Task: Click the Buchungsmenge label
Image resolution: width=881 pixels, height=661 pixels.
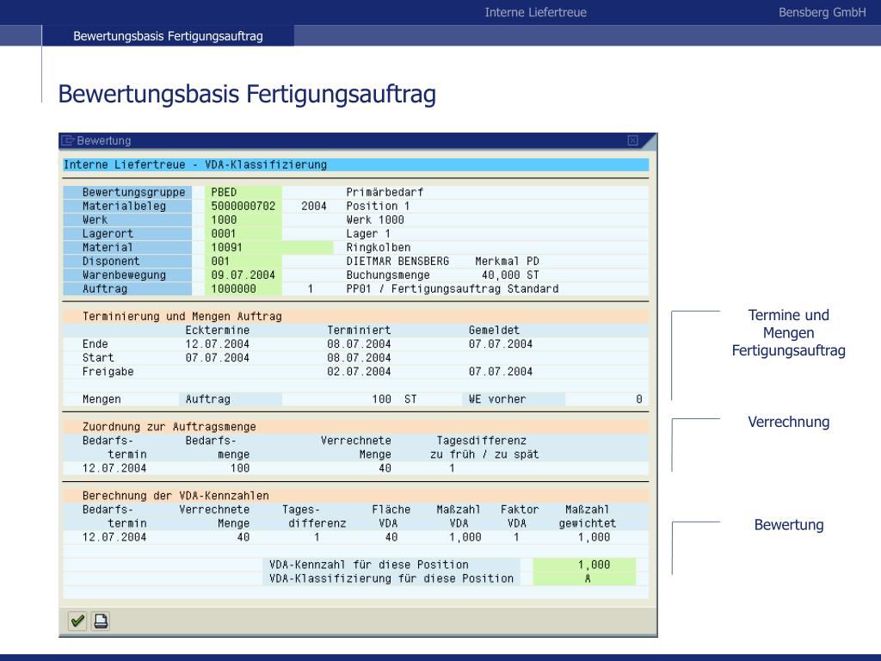Action: pos(388,275)
